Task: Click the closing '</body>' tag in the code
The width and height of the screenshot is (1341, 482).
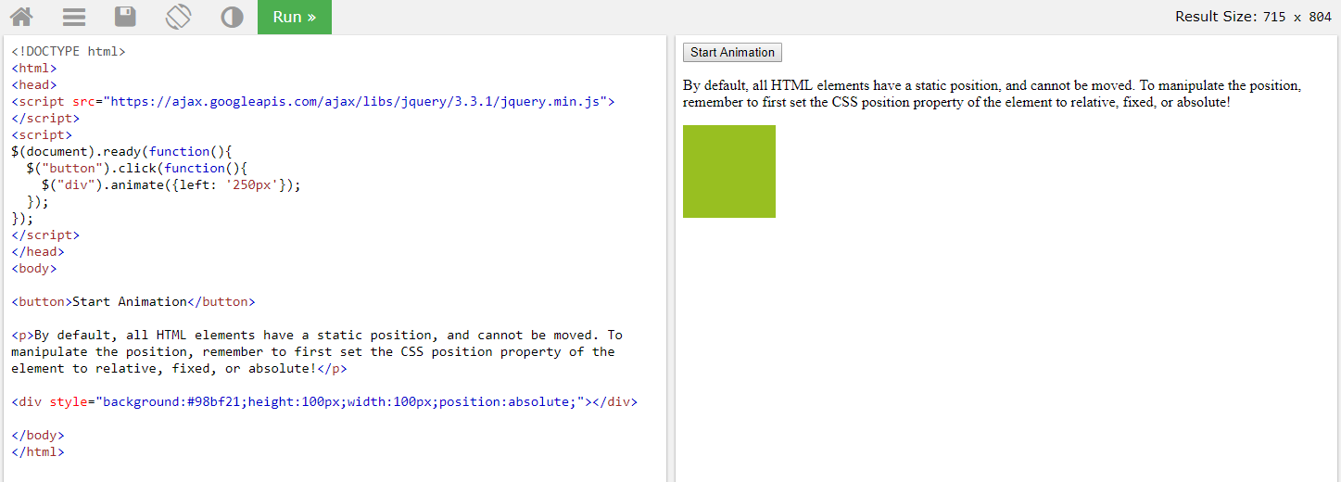Action: point(38,436)
